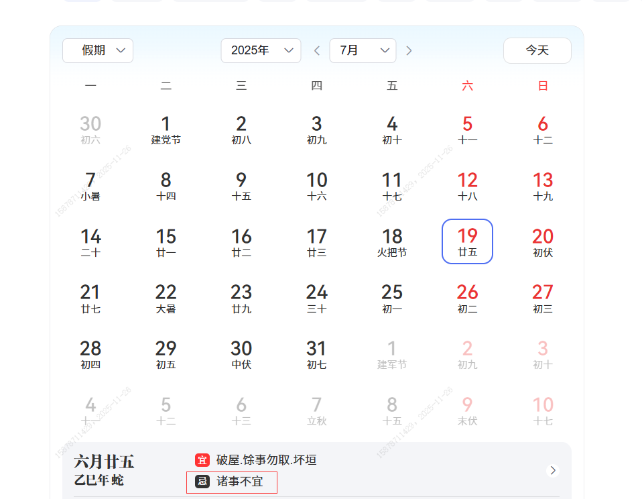Select July 16 廿二
642x499 pixels.
241,241
